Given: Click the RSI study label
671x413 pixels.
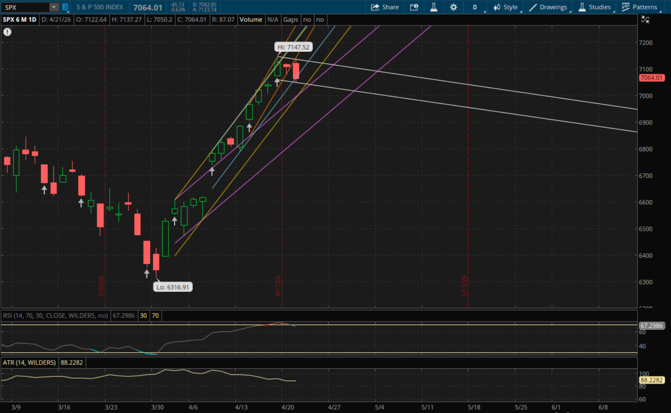Looking at the screenshot, I should pyautogui.click(x=55, y=316).
